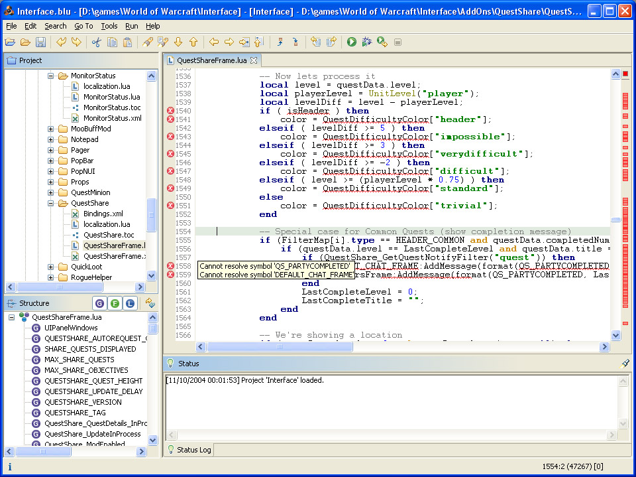Screen dimensions: 636x477
Task: Toggle the locals (L) filter in Structure
Action: point(130,303)
